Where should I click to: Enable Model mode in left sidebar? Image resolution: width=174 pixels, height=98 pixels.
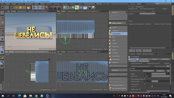click(2, 39)
